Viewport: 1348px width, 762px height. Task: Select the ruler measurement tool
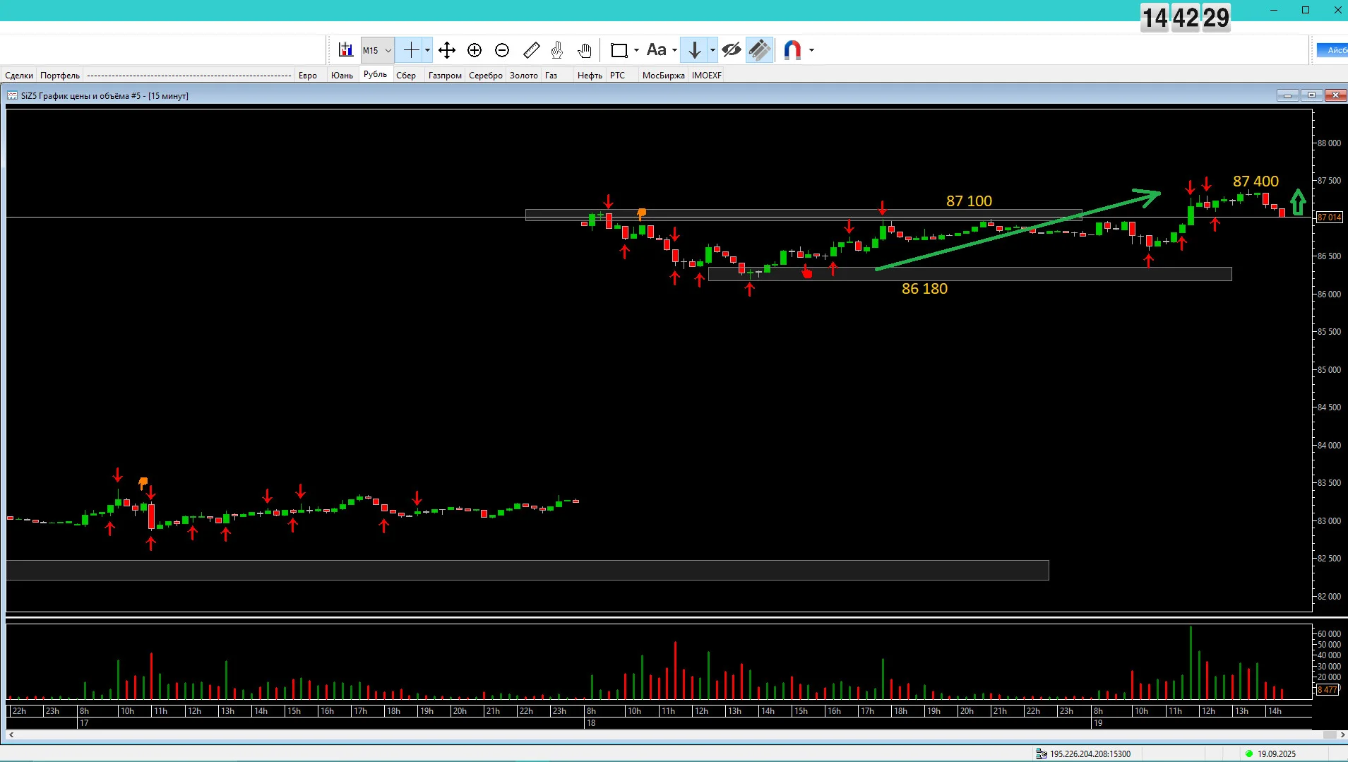tap(531, 50)
